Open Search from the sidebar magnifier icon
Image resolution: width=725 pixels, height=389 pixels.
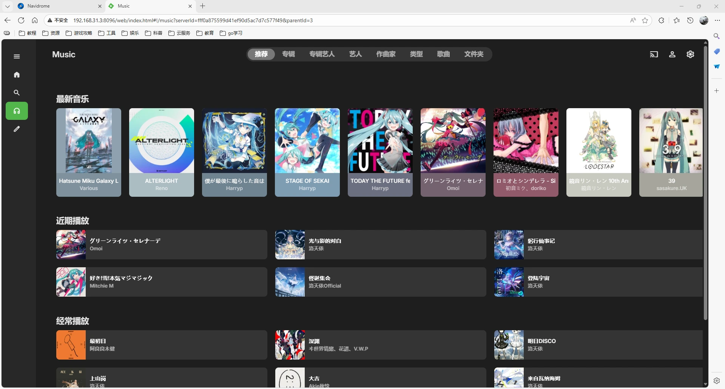(17, 92)
